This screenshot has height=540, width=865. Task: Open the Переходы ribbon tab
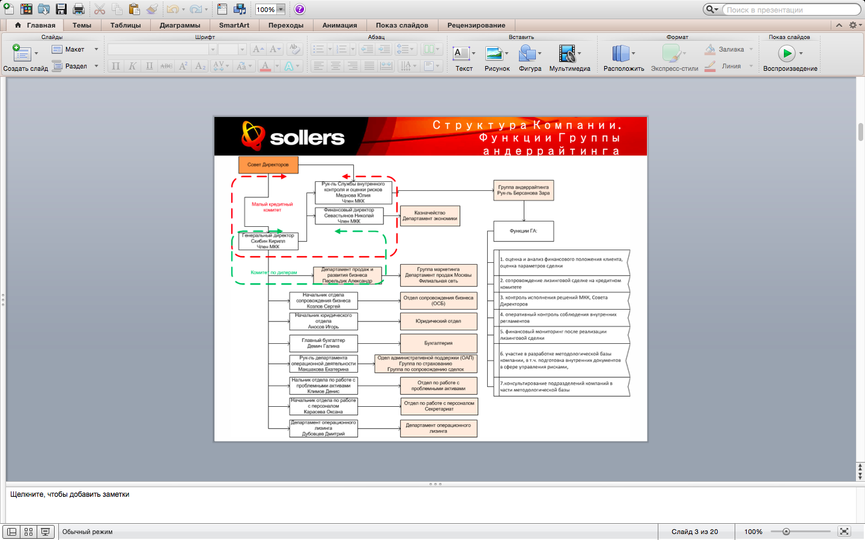point(286,25)
